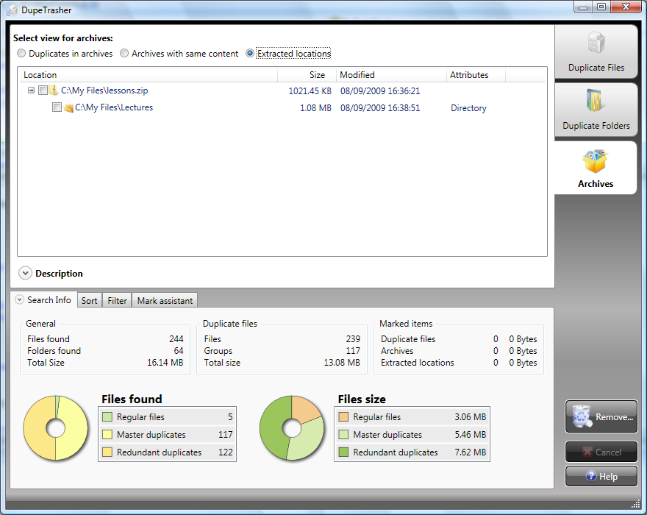Viewport: 647px width, 515px height.
Task: Click the Files found donut chart
Action: [x=56, y=428]
